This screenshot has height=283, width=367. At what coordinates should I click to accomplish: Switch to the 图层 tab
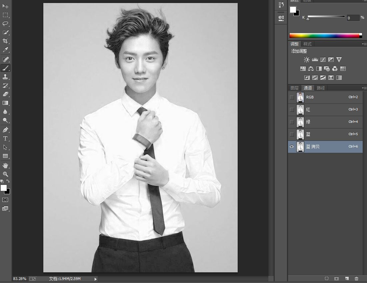294,88
